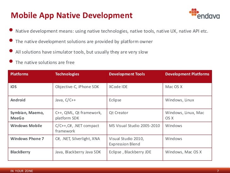Select the 'BlackBerry' platform cell
The height and width of the screenshot is (173, 230).
[30, 154]
